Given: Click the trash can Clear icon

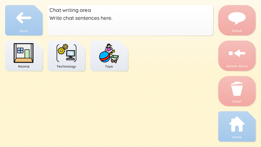Looking at the screenshot, I should [237, 89].
